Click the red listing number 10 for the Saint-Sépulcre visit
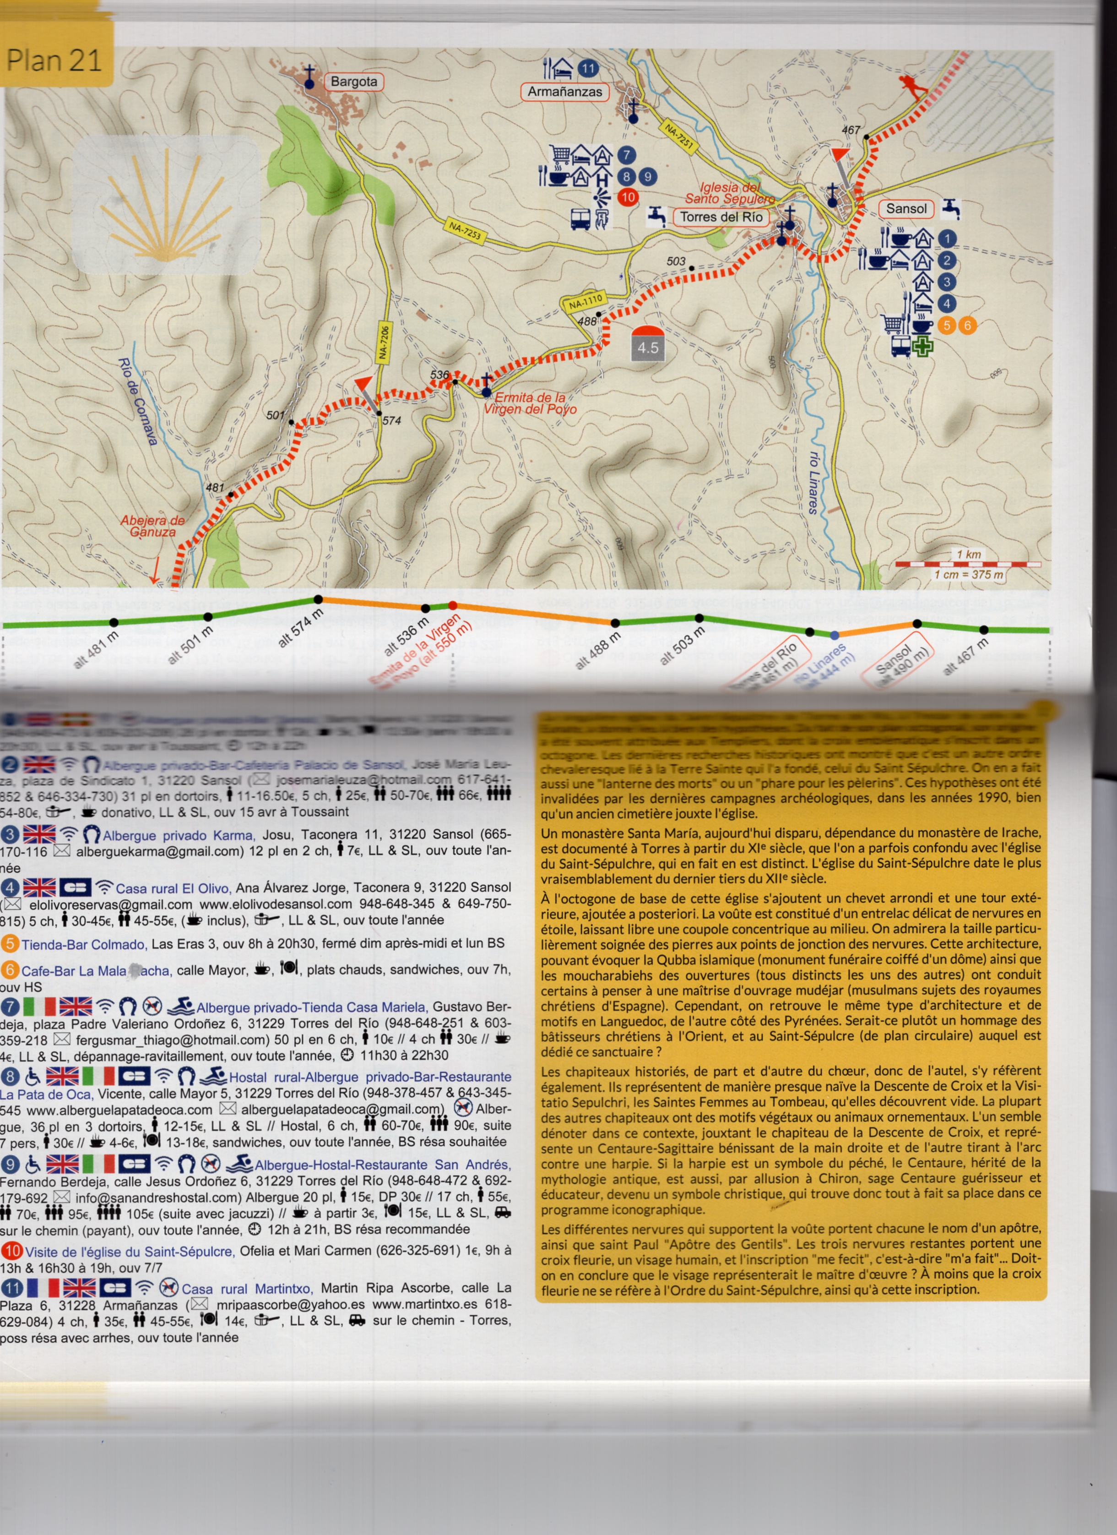1117x1535 pixels. 12,1251
